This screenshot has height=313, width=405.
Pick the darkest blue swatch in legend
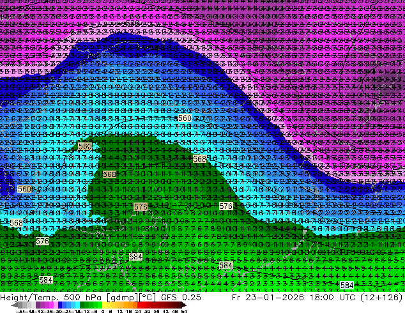coord(60,305)
